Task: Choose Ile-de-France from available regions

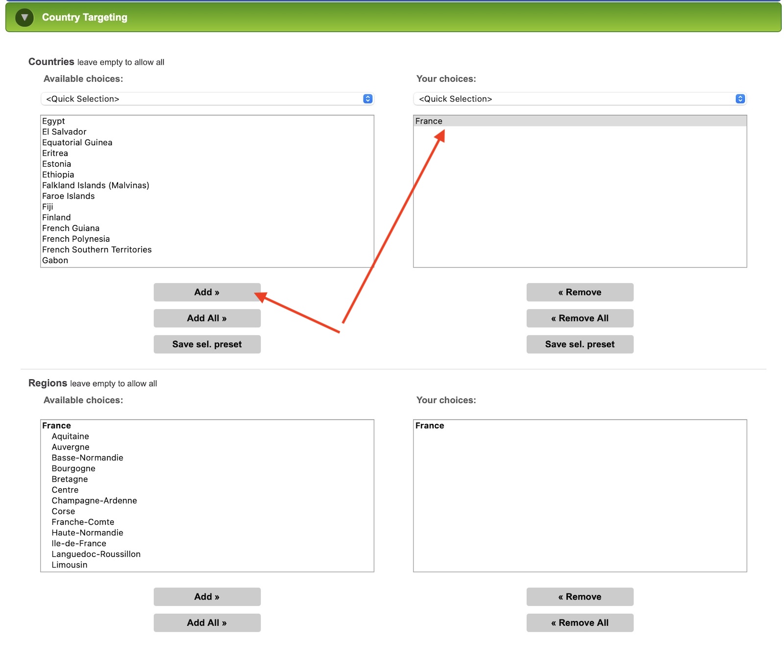Action: click(x=79, y=544)
